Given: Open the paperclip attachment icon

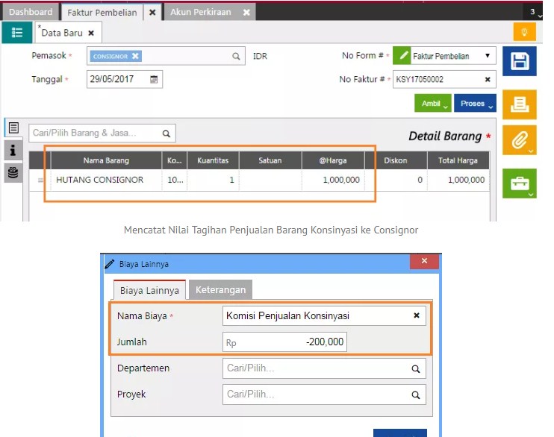Looking at the screenshot, I should point(518,139).
